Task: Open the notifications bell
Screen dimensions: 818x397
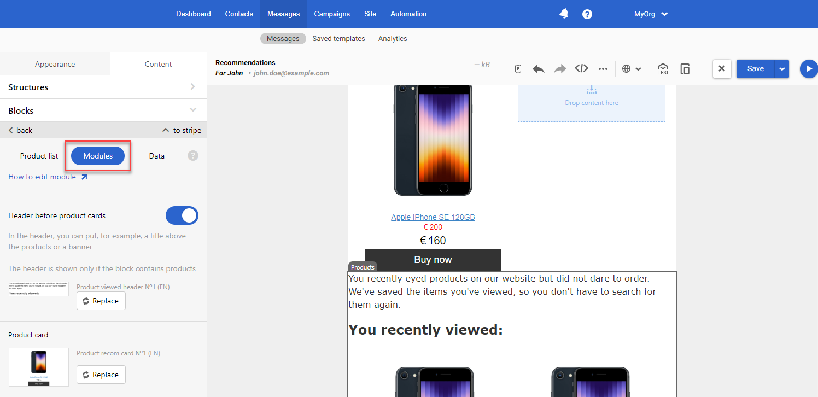Action: (x=564, y=14)
